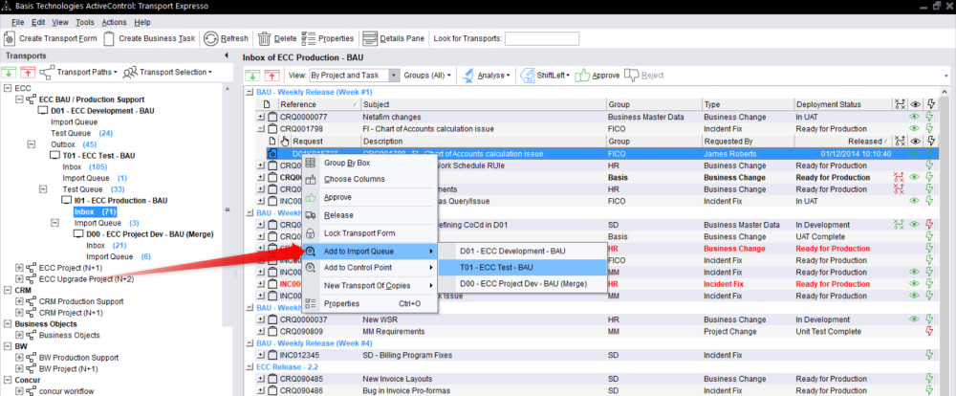
Task: Click lightning bolt icon in CRQ0000077 row
Action: [x=930, y=117]
